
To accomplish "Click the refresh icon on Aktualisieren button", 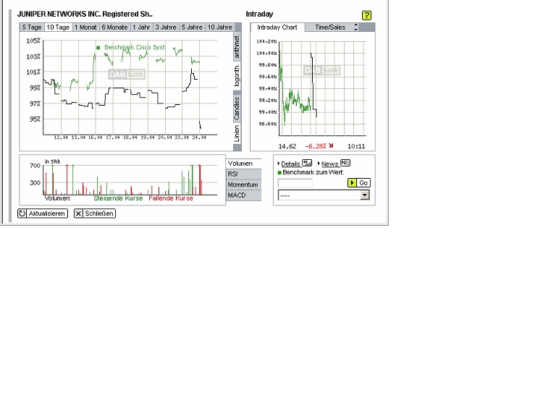I will 22,213.
